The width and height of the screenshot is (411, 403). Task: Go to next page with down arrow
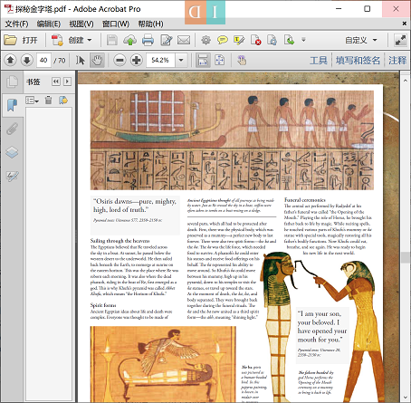click(27, 61)
